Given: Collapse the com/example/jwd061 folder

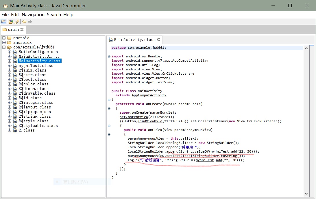Looking at the screenshot, I should (4, 47).
